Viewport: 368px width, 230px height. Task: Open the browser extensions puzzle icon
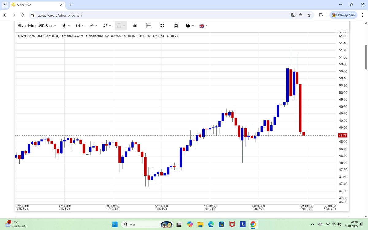pos(321,15)
